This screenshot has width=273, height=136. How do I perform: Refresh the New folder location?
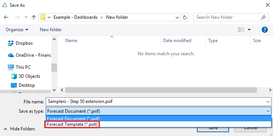click(185, 17)
